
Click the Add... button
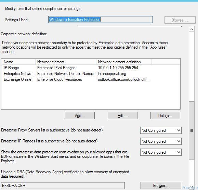click(x=80, y=116)
